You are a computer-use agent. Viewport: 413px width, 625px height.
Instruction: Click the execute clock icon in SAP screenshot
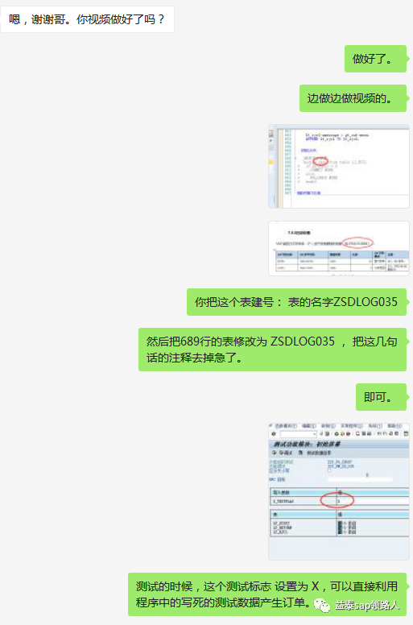point(274,453)
